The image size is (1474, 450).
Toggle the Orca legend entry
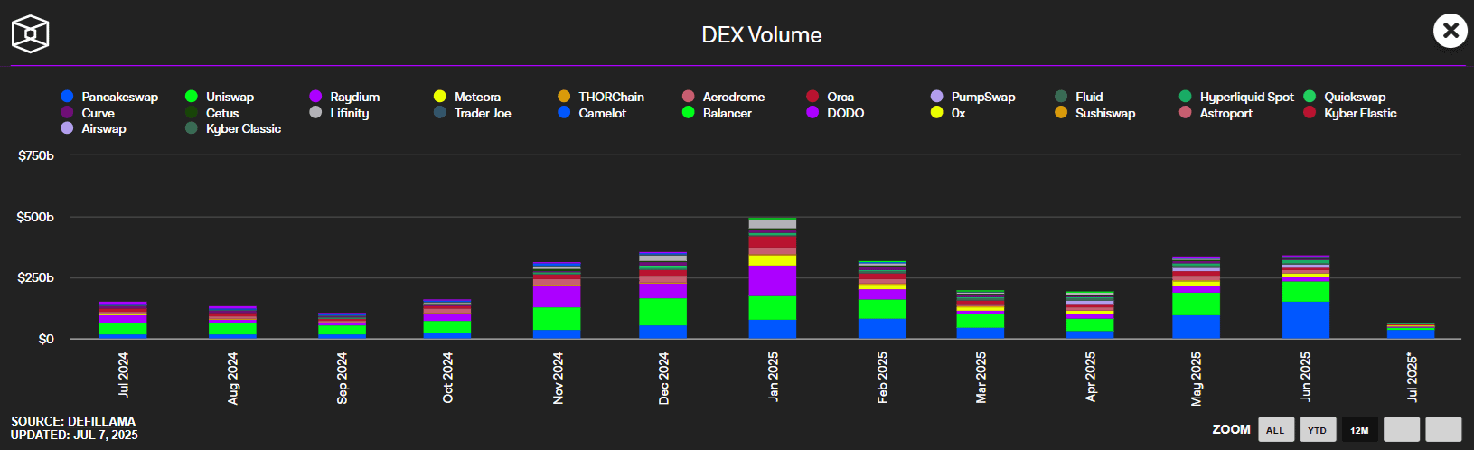(840, 97)
